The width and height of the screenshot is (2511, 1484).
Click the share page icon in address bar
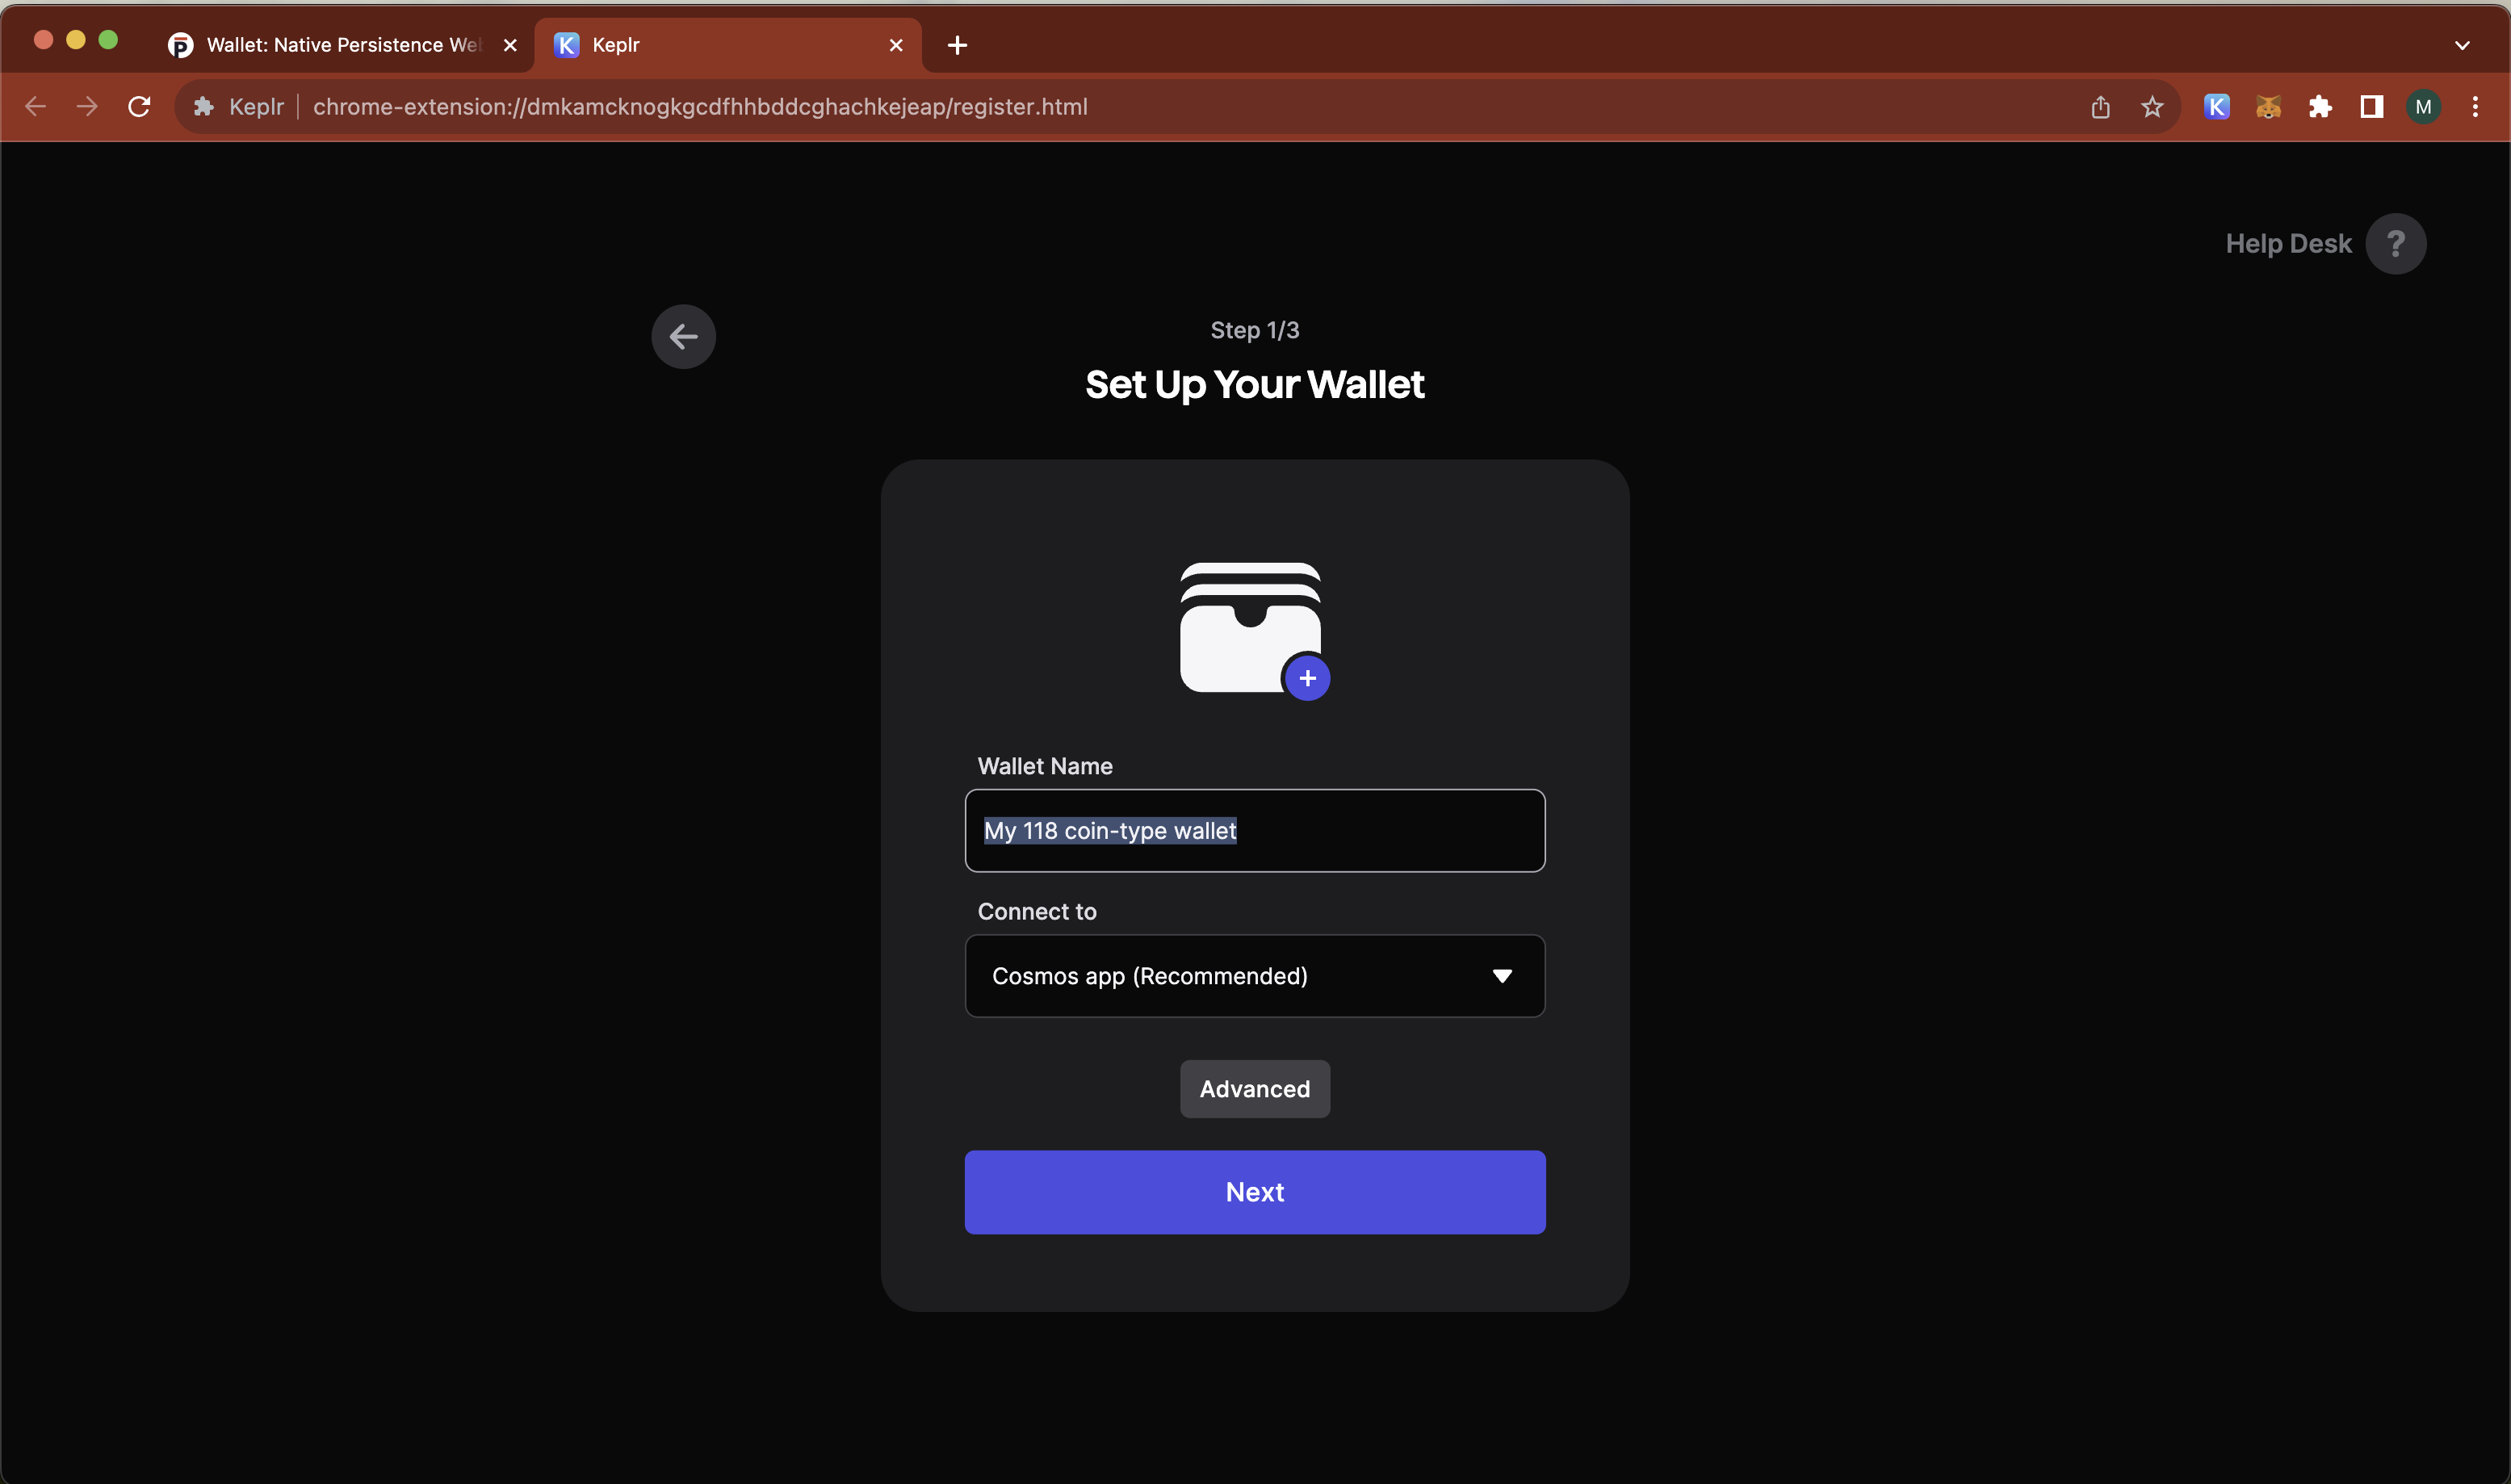coord(2100,107)
